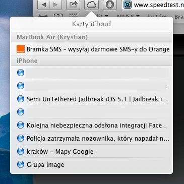Viewport: 184px width, 184px height.
Task: Open the Share button in toolbar
Action: pyautogui.click(x=73, y=5)
